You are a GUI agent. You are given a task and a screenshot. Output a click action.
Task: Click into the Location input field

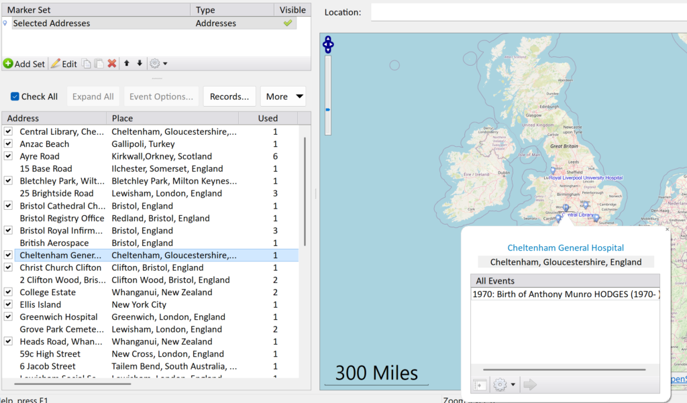(x=529, y=12)
